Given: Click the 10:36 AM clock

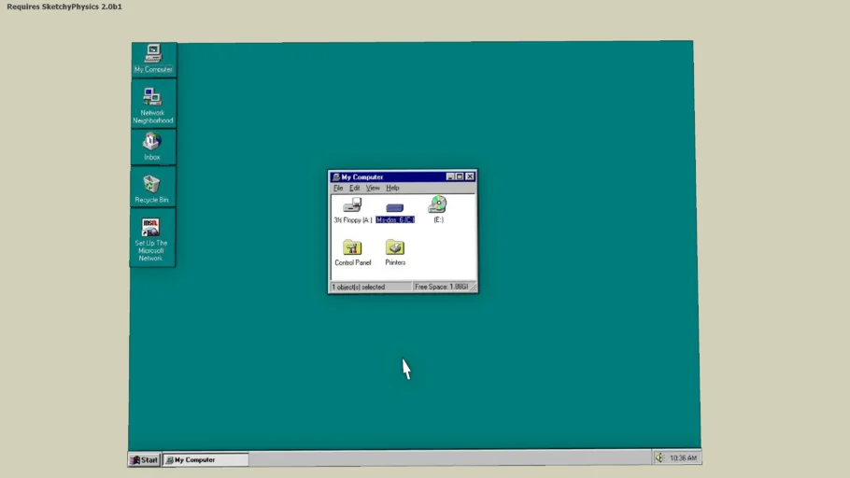Looking at the screenshot, I should (683, 458).
